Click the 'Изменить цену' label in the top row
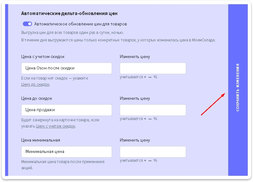 click(x=135, y=56)
